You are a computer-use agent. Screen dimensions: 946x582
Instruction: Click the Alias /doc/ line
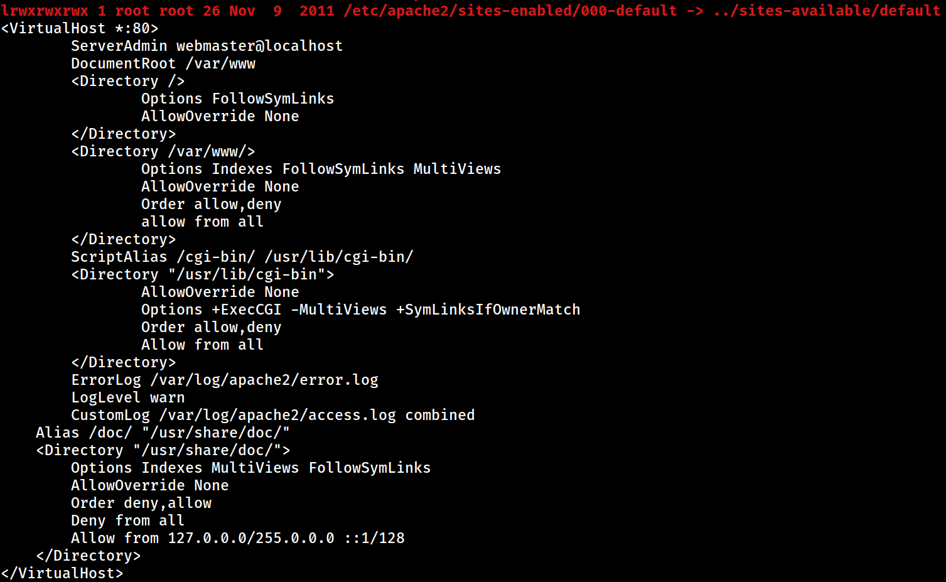click(x=163, y=433)
